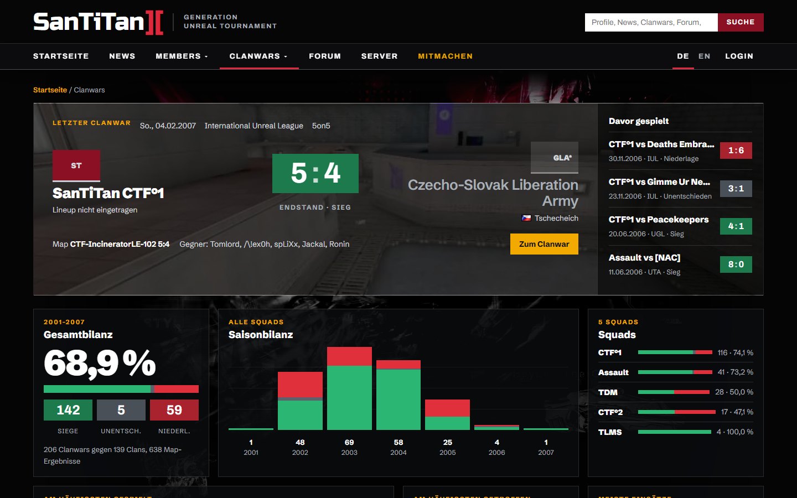The height and width of the screenshot is (498, 797).
Task: Open the Startseite nav item
Action: point(61,56)
